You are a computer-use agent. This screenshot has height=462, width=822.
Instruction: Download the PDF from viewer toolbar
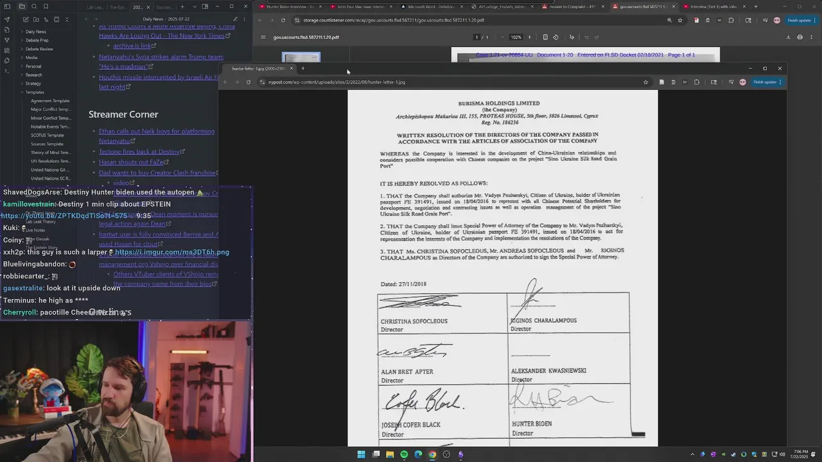tap(788, 37)
